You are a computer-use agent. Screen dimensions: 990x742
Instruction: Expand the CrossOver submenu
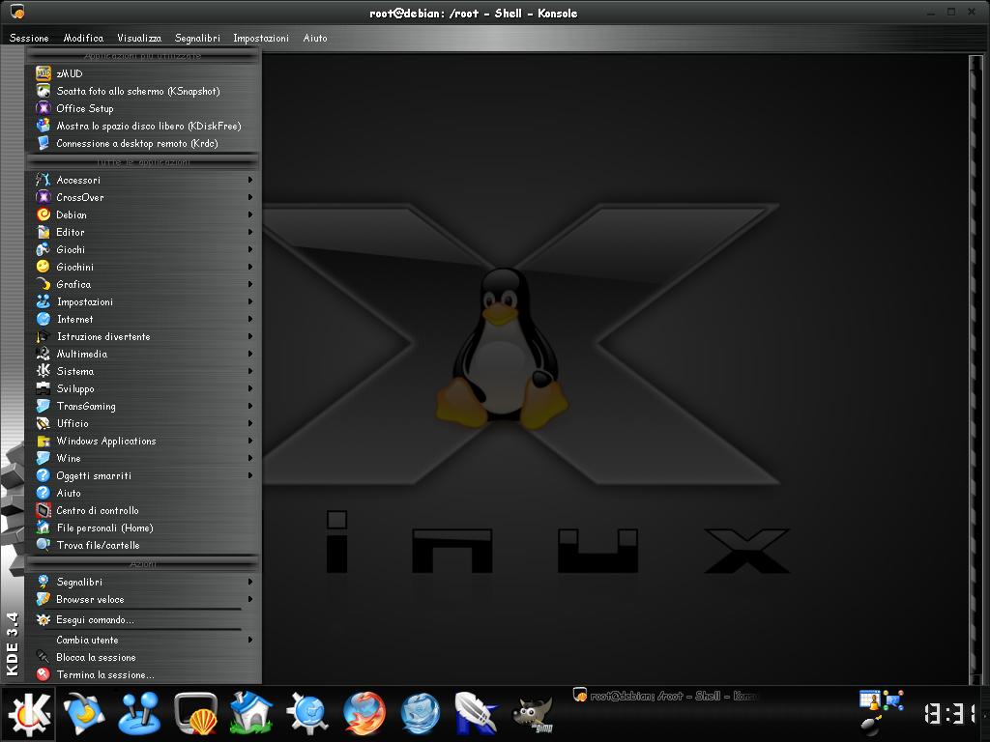click(x=143, y=197)
